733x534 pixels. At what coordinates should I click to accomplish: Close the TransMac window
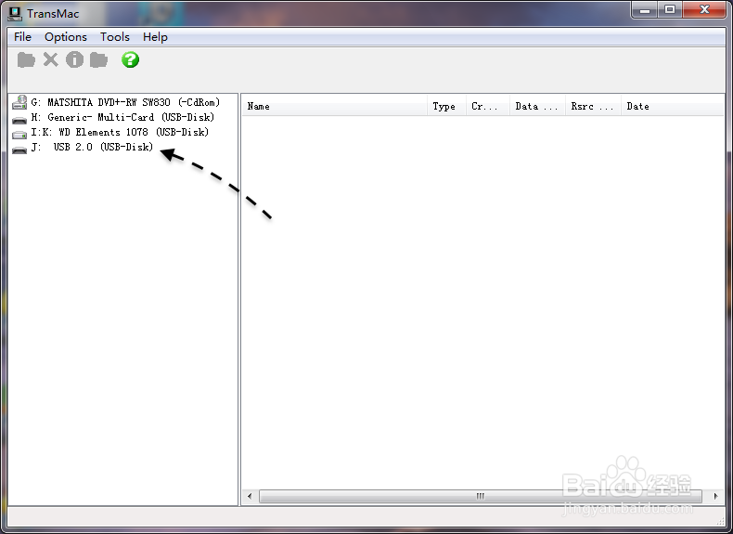704,10
